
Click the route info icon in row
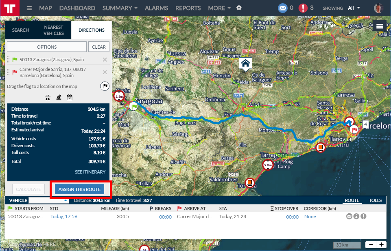coord(356,217)
